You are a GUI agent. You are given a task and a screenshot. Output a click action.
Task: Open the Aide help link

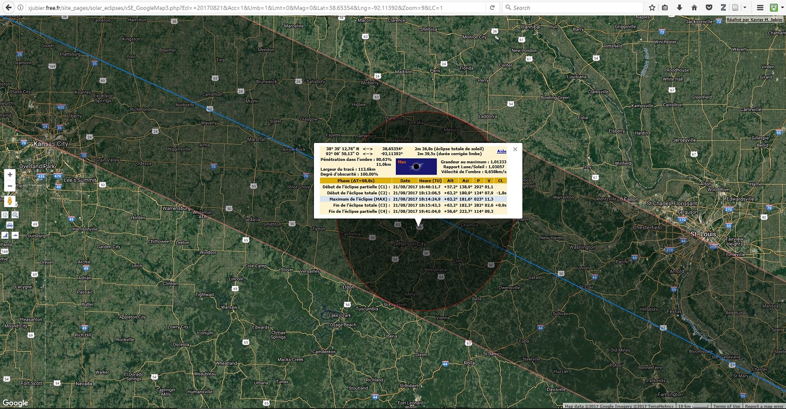pos(502,151)
